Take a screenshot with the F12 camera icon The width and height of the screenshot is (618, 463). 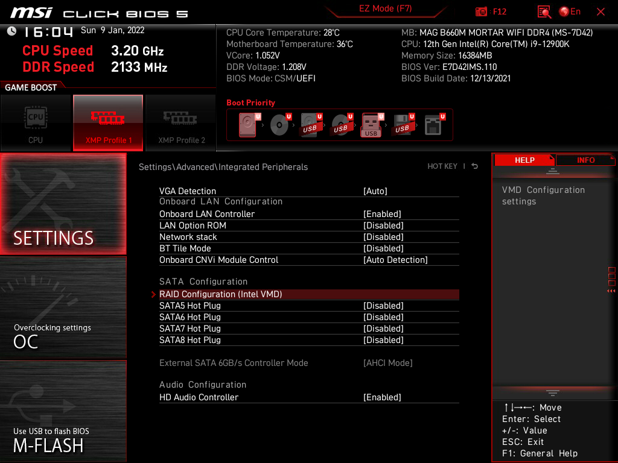tap(481, 12)
